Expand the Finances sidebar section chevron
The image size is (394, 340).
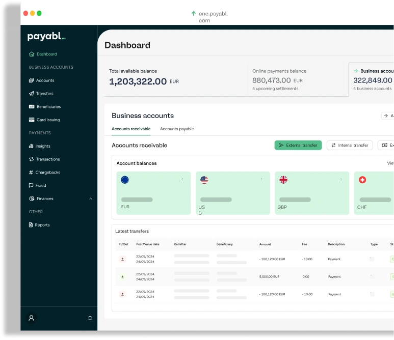pyautogui.click(x=91, y=199)
